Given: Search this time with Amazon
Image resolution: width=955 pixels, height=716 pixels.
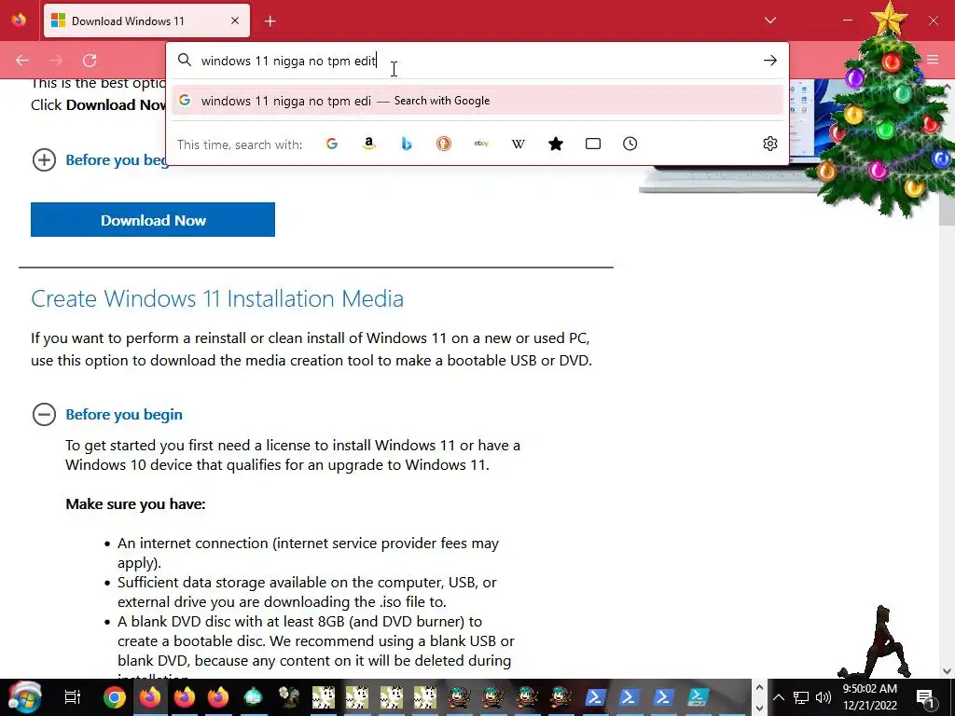Looking at the screenshot, I should tap(369, 144).
